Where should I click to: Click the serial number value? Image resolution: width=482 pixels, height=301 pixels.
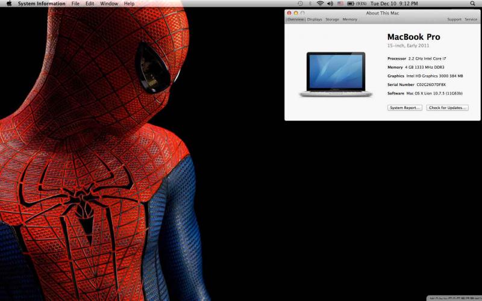tap(431, 84)
